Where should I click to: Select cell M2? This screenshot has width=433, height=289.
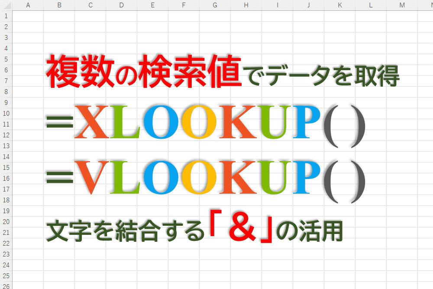coord(402,27)
